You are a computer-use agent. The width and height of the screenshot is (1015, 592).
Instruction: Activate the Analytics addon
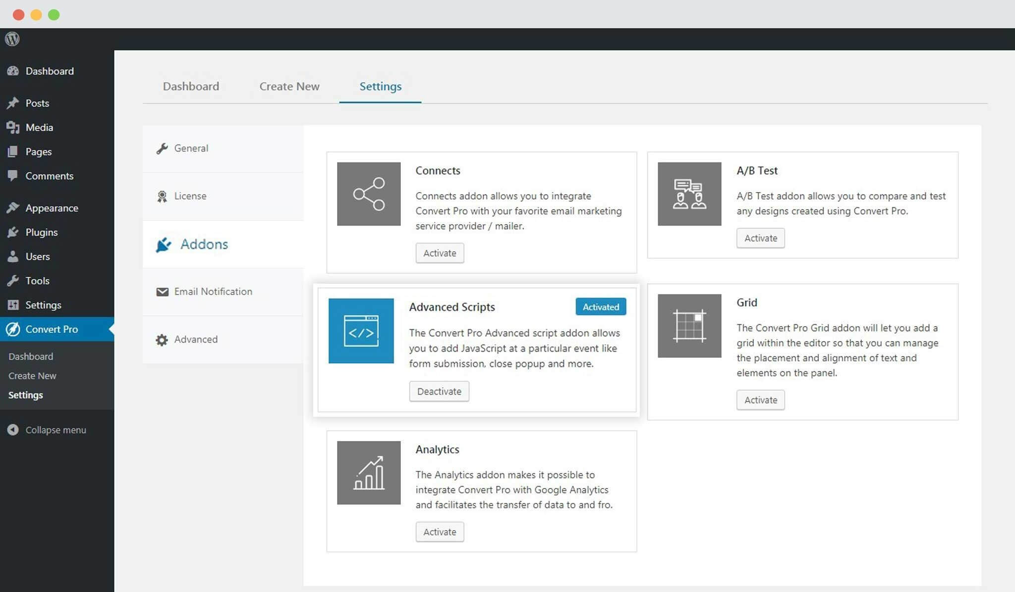[439, 532]
